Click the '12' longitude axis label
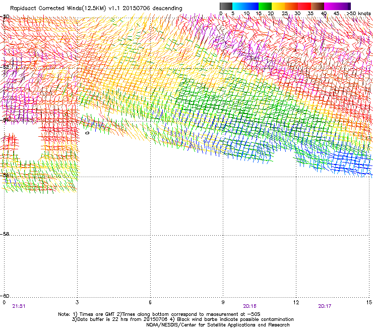 (x=296, y=302)
